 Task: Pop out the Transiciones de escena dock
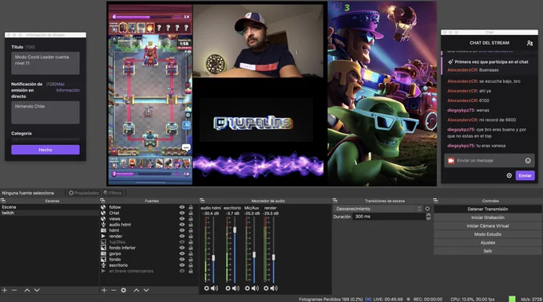[x=335, y=201]
